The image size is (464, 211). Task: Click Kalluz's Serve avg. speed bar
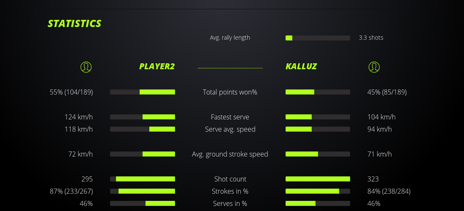(318, 129)
